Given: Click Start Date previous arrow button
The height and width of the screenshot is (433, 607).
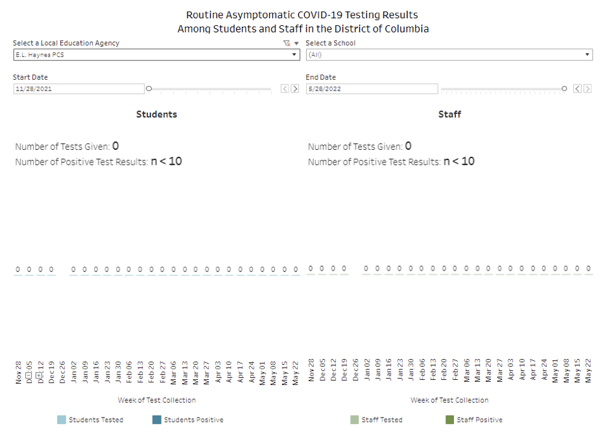Looking at the screenshot, I should pyautogui.click(x=285, y=89).
